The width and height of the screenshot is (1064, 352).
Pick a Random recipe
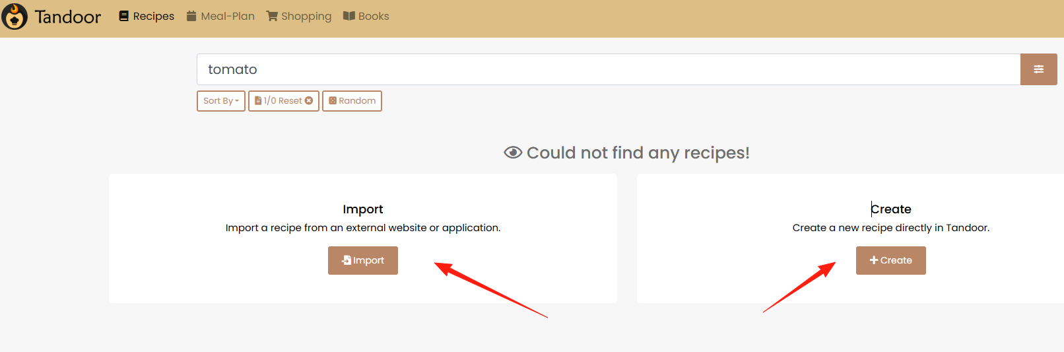352,101
